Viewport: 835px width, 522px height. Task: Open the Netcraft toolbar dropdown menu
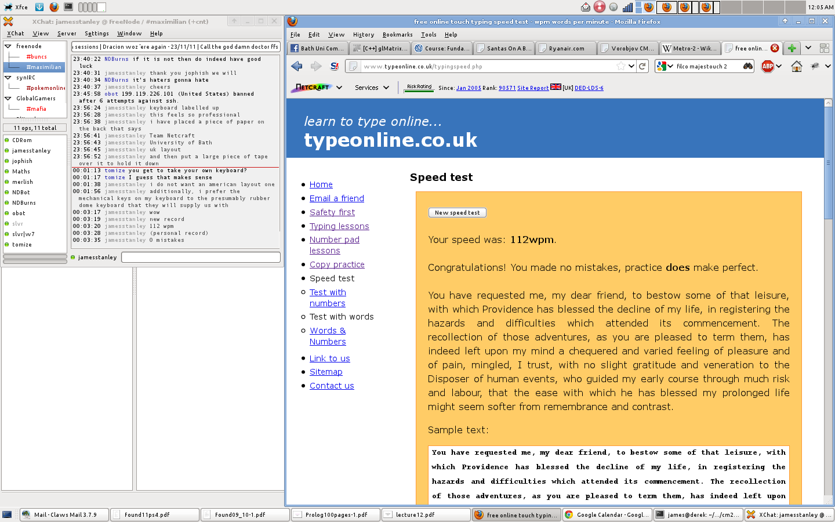[339, 88]
